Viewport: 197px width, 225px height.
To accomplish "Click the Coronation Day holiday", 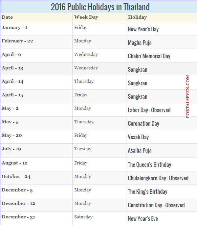I will point(143,124).
